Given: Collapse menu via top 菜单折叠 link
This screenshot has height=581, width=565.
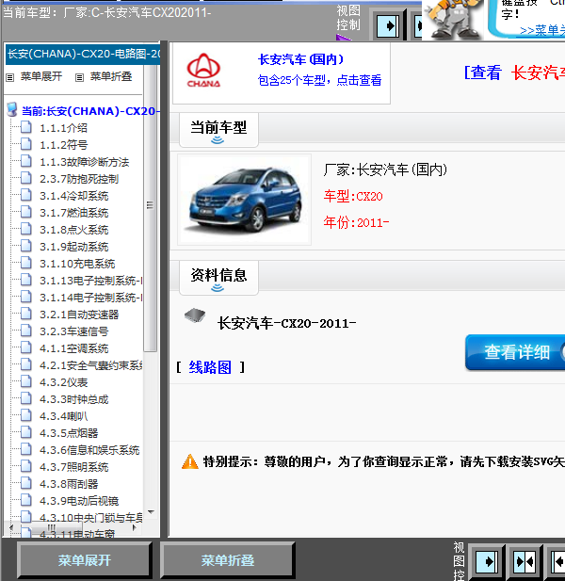Looking at the screenshot, I should [111, 76].
